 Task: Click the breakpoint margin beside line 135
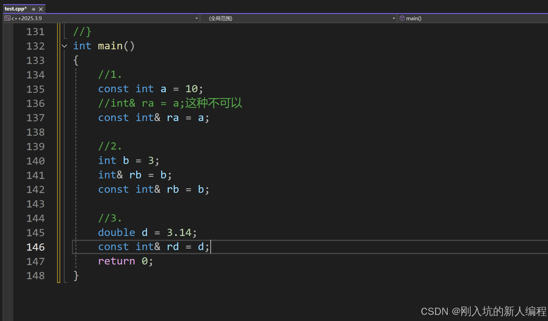pyautogui.click(x=8, y=89)
